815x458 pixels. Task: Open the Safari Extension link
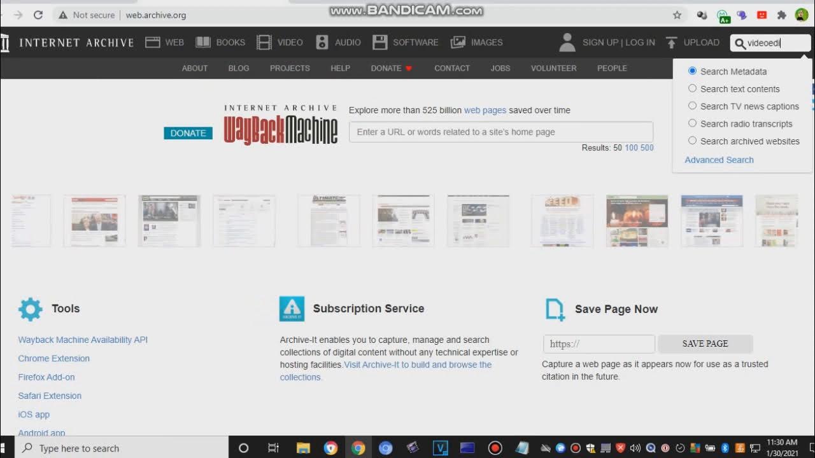pos(50,396)
